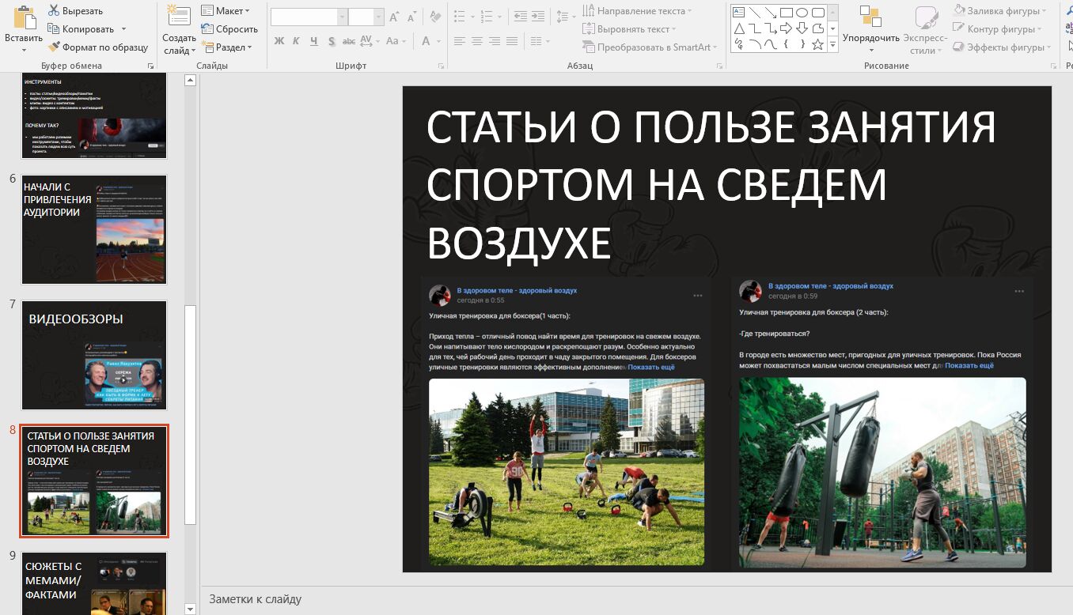Viewport: 1073px width, 615px height.
Task: Expand Выровнять текст dropdown
Action: coord(631,29)
